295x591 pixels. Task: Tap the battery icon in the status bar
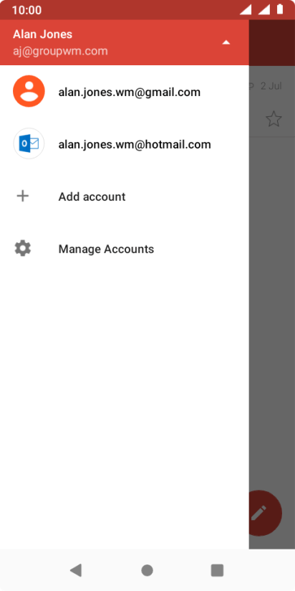pos(280,9)
